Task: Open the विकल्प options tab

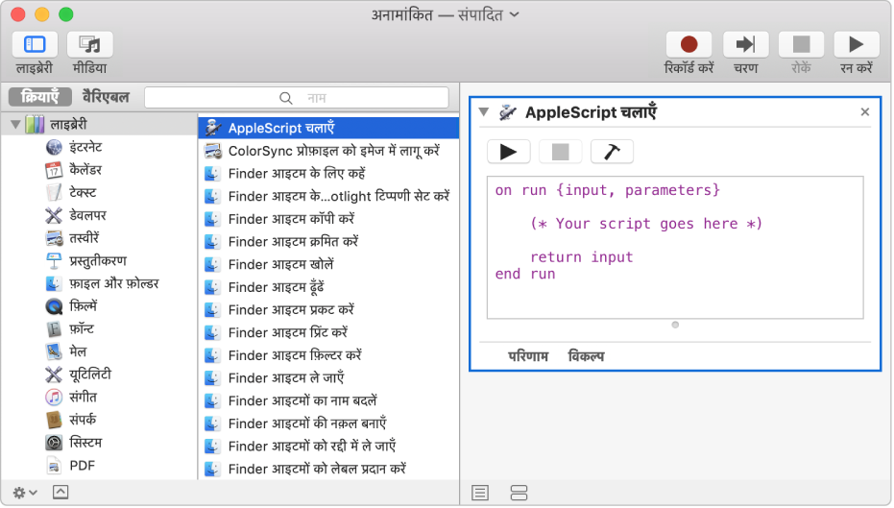Action: [586, 356]
